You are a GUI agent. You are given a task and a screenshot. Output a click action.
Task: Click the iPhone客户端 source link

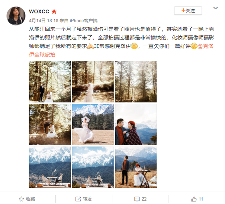pos(84,21)
